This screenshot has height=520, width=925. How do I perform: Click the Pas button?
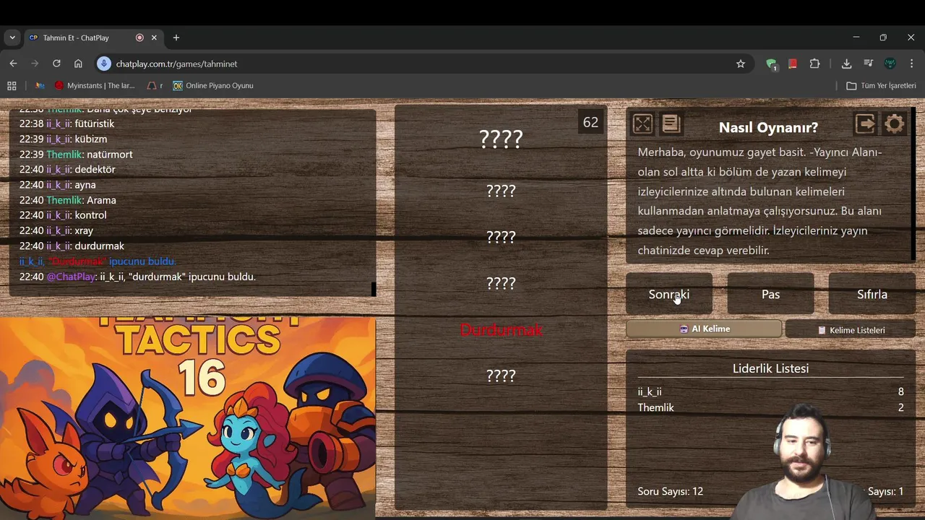[x=770, y=294]
